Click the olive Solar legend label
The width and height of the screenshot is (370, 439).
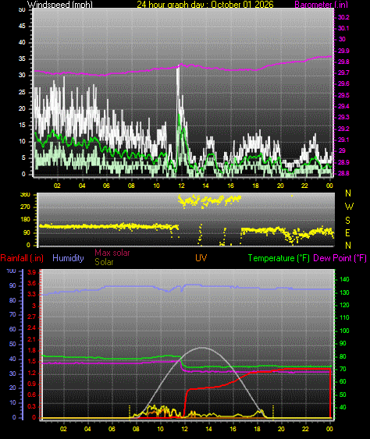pyautogui.click(x=104, y=262)
